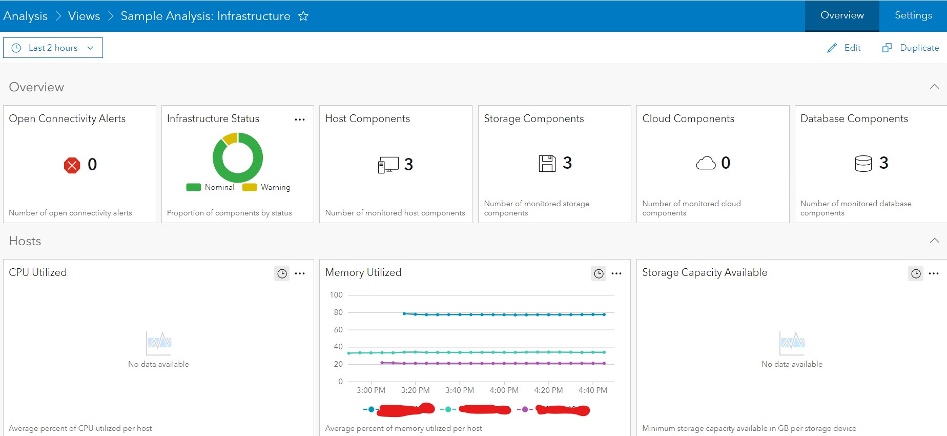The height and width of the screenshot is (436, 947).
Task: Open the Last 2 hours time dropdown
Action: [x=53, y=48]
